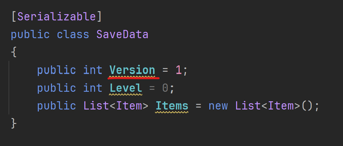
Task: Click the public keyword on Items line
Action: click(56, 106)
